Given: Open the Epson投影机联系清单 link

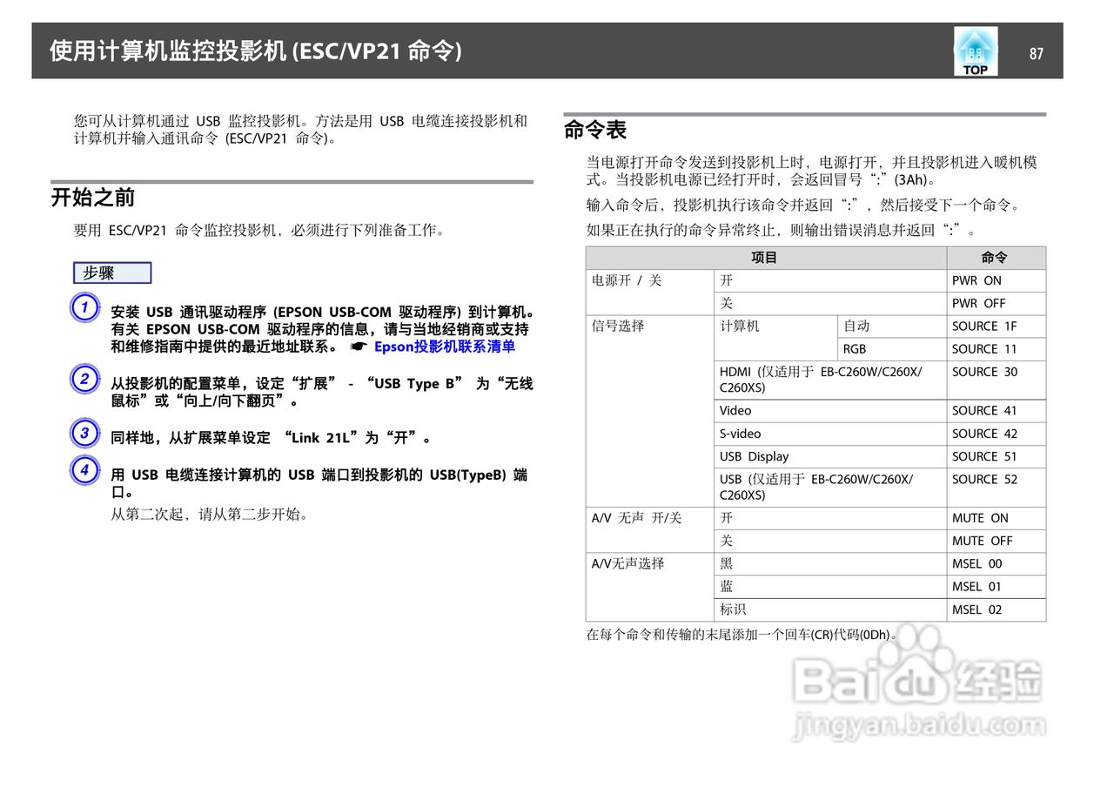Looking at the screenshot, I should (445, 347).
